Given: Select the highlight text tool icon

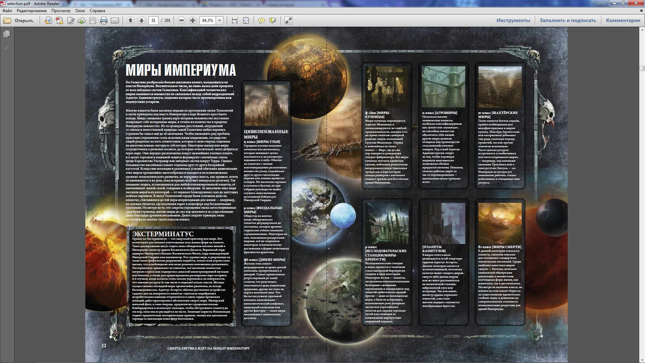Looking at the screenshot, I should (x=273, y=21).
